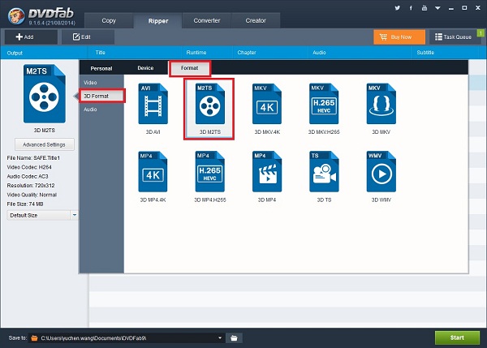Select the 3D AVI format icon
This screenshot has width=487, height=348.
click(152, 102)
